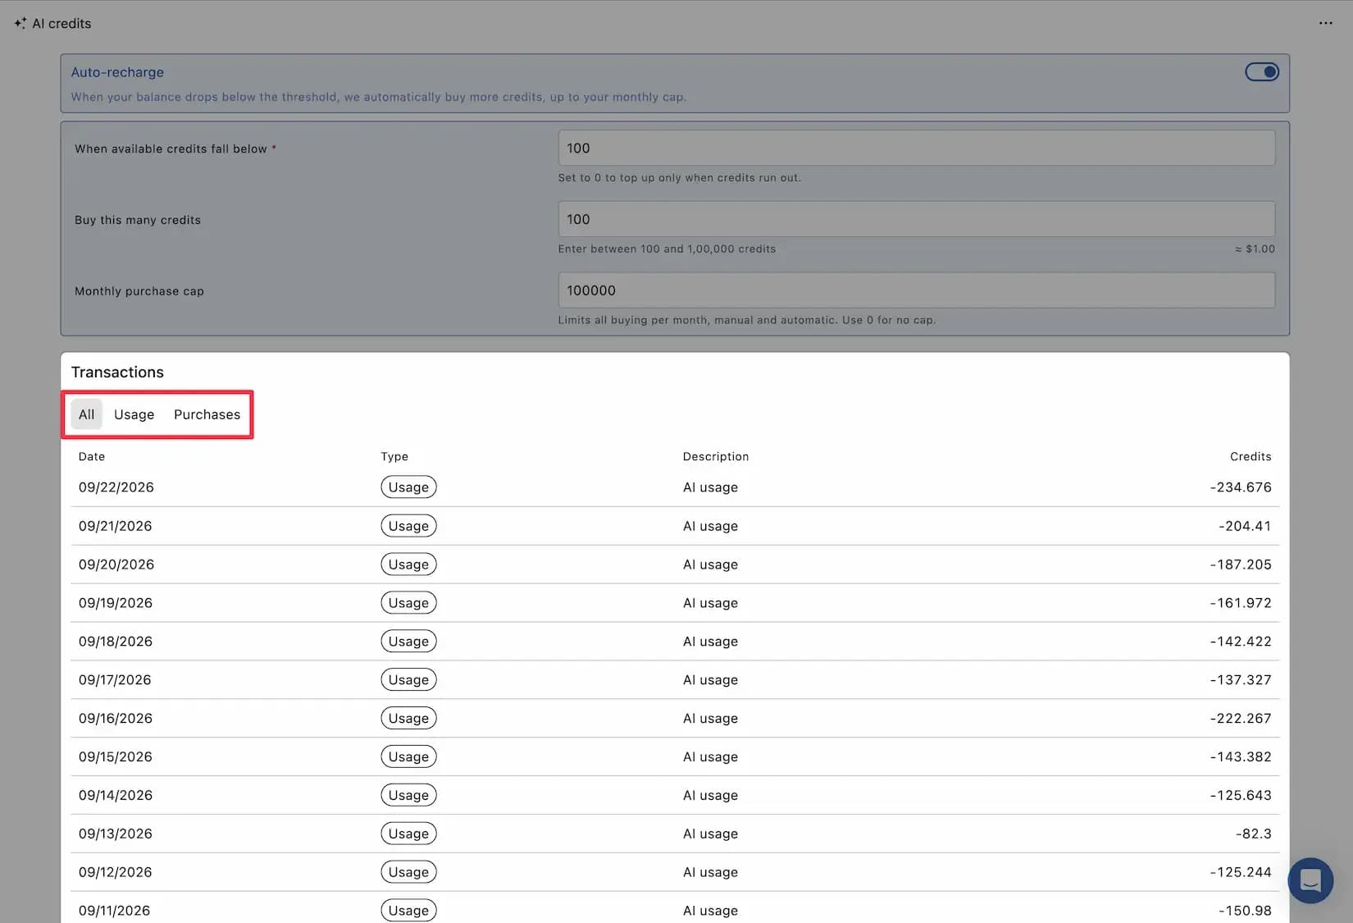Viewport: 1353px width, 923px height.
Task: Select the 09/21/2026 transaction row
Action: click(x=675, y=526)
